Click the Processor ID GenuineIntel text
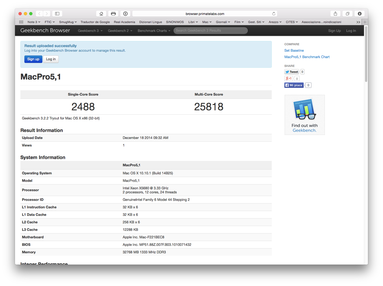The height and width of the screenshot is (286, 383). pyautogui.click(x=156, y=200)
